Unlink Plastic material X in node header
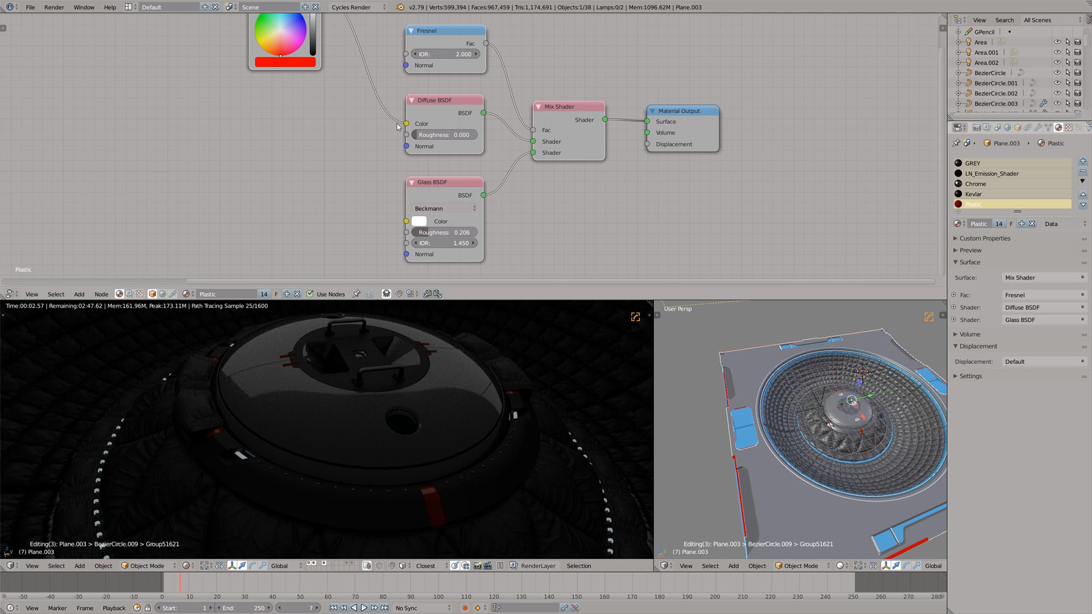This screenshot has height=614, width=1092. (x=297, y=294)
